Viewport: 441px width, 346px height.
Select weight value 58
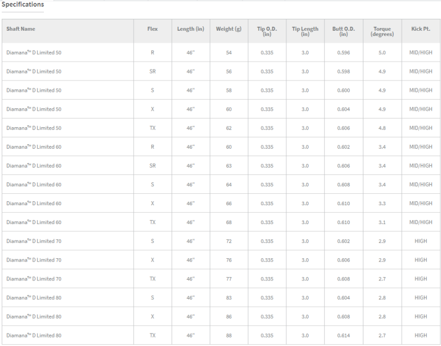[x=229, y=90]
